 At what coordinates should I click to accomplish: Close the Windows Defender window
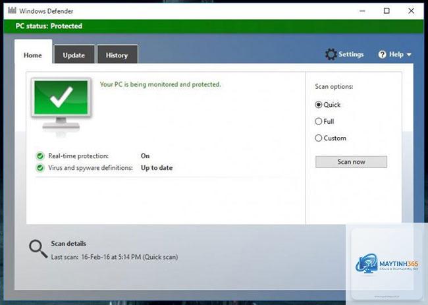click(x=411, y=11)
